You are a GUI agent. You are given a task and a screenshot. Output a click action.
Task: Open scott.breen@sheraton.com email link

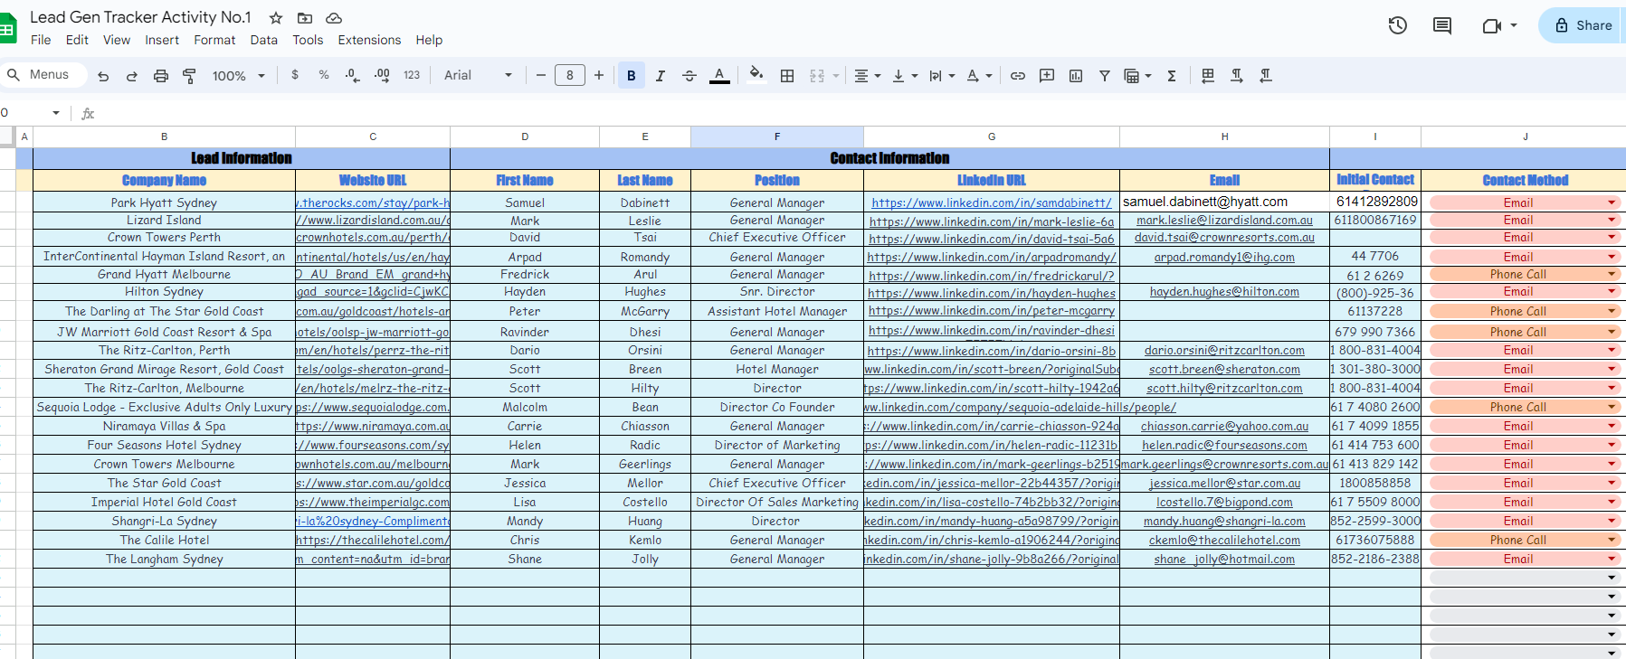[1224, 369]
